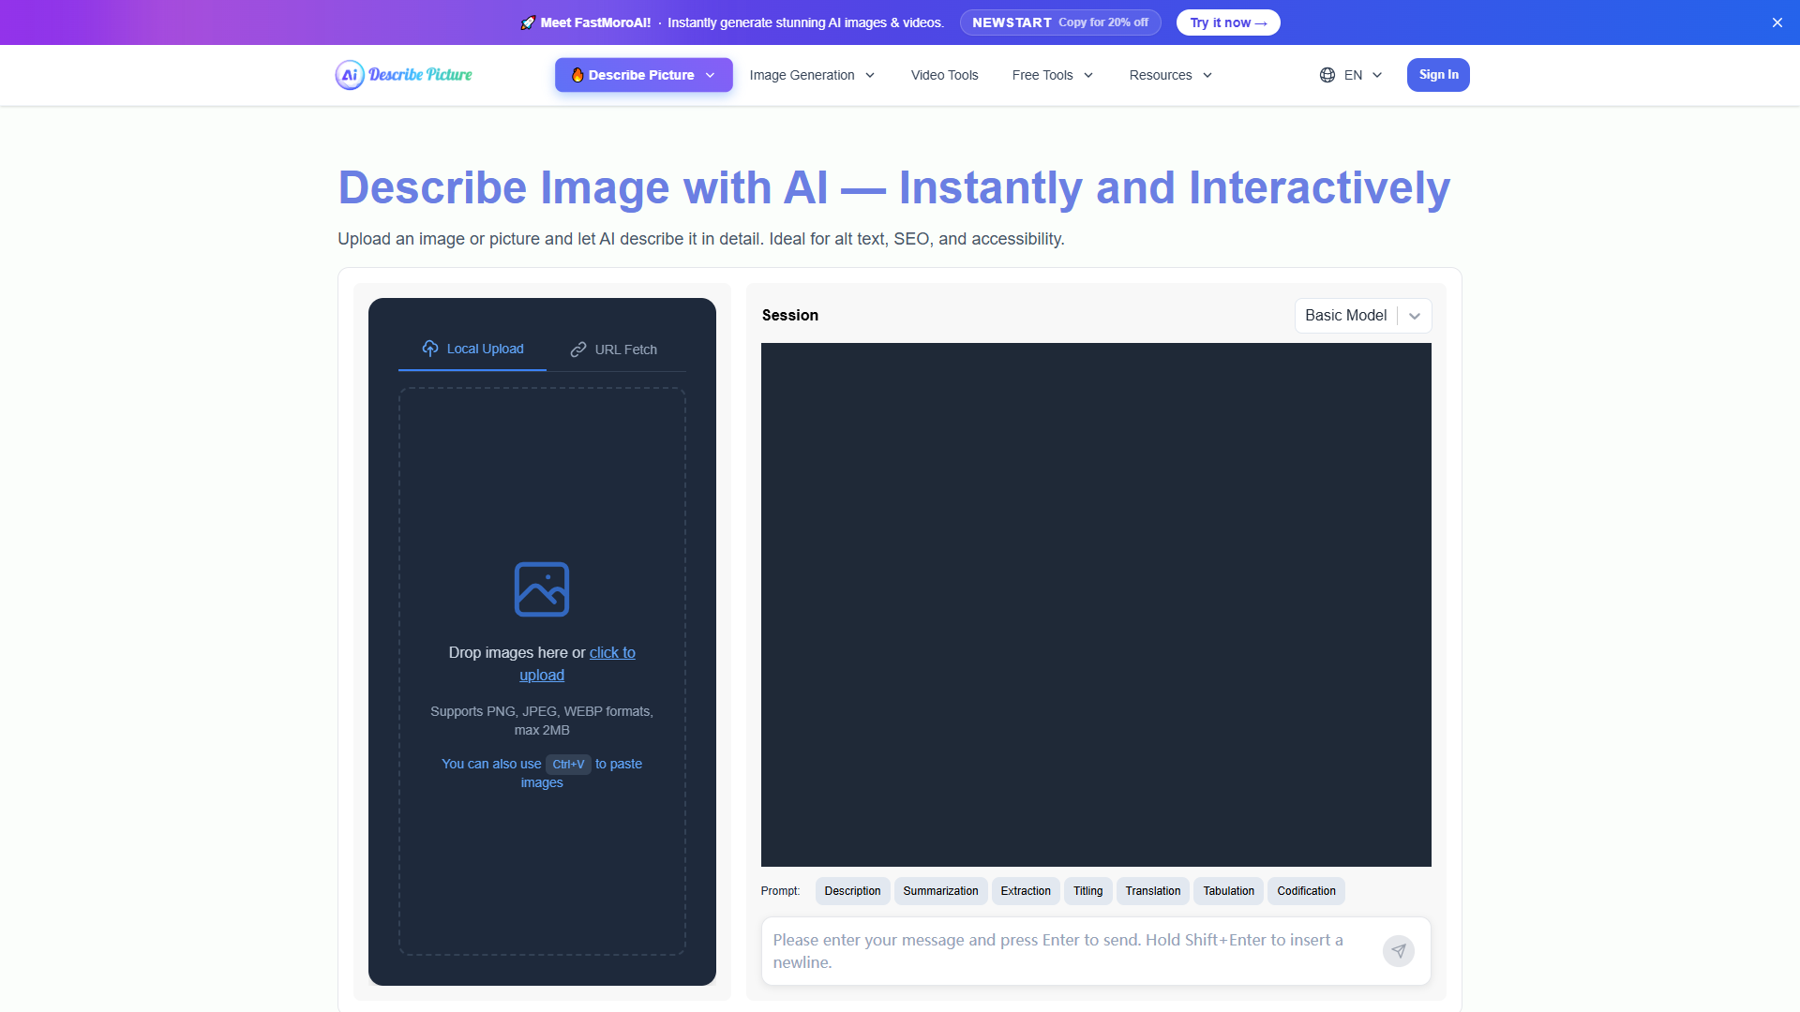Expand the Free Tools menu
1800x1012 pixels.
pos(1053,75)
